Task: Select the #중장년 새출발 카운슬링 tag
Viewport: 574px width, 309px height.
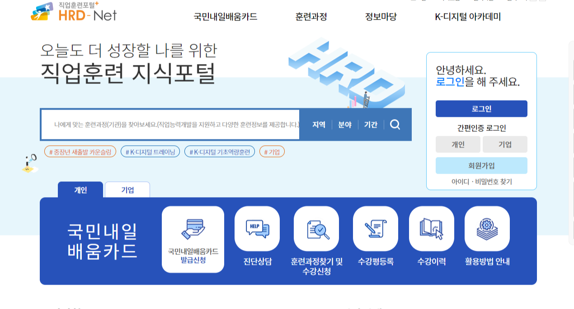Action: click(x=80, y=152)
